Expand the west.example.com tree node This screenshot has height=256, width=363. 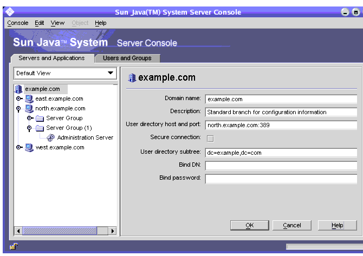click(x=19, y=147)
